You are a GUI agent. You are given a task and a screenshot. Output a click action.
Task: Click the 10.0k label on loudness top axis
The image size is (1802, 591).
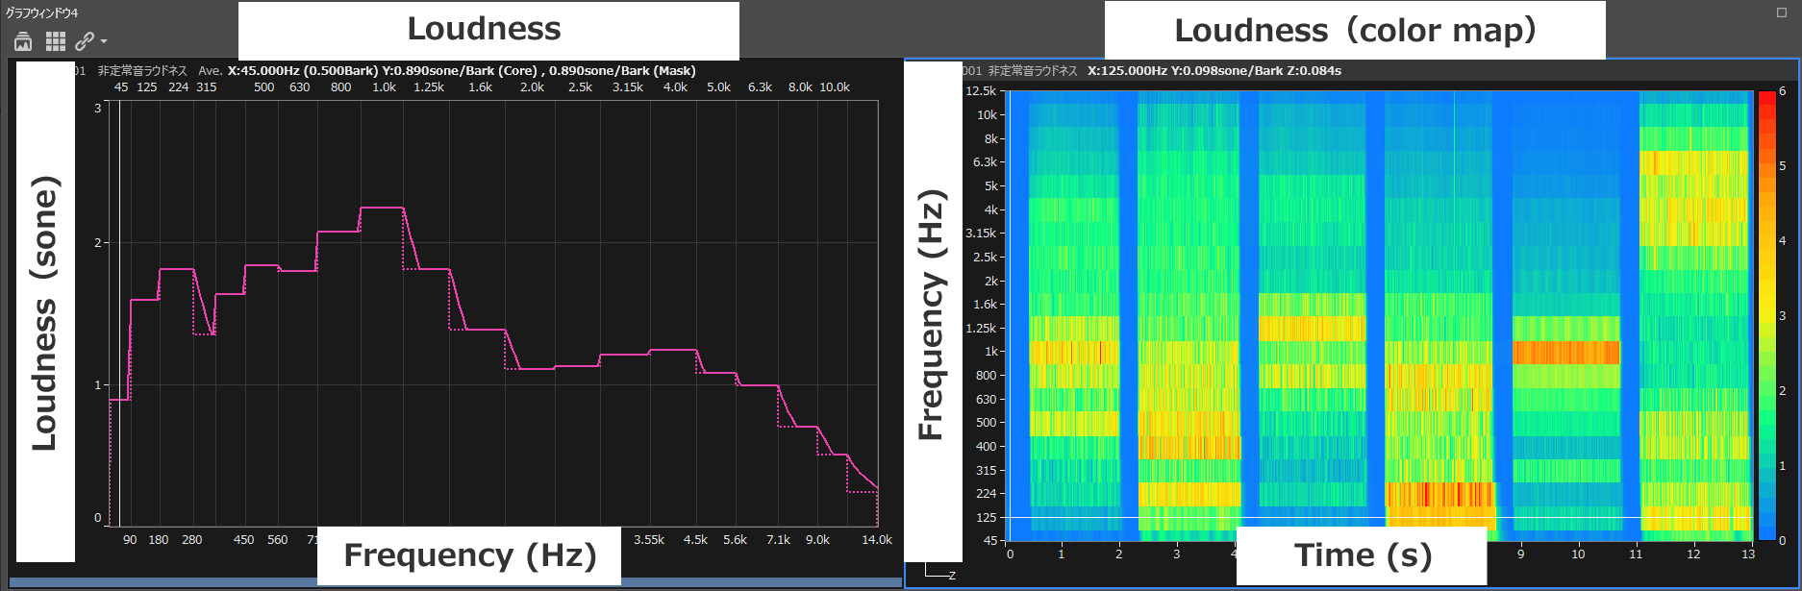(835, 87)
